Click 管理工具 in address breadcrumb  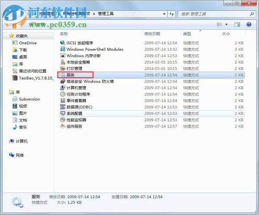coord(106,14)
